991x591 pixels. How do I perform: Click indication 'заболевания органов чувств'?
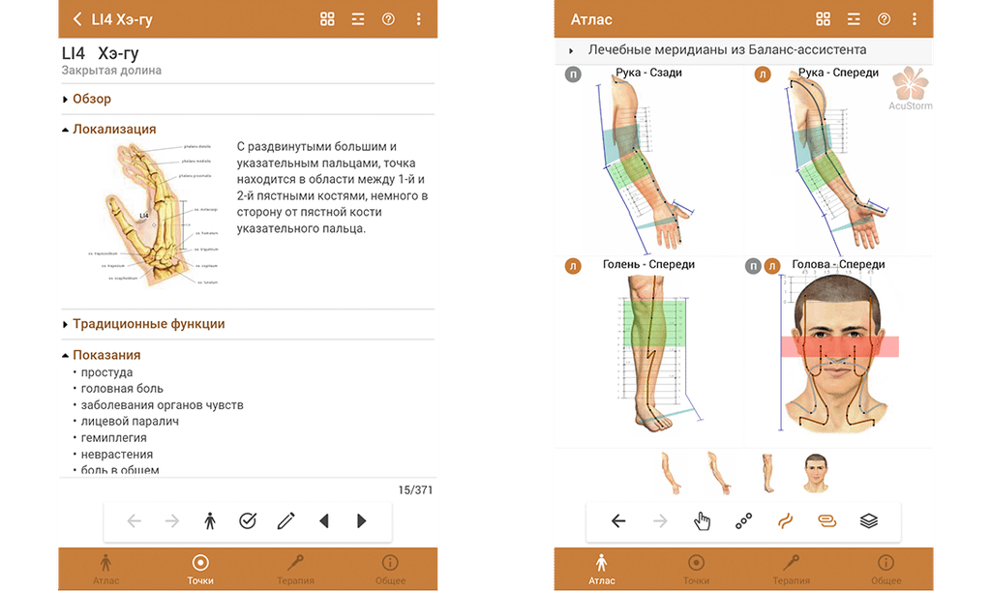(x=162, y=404)
